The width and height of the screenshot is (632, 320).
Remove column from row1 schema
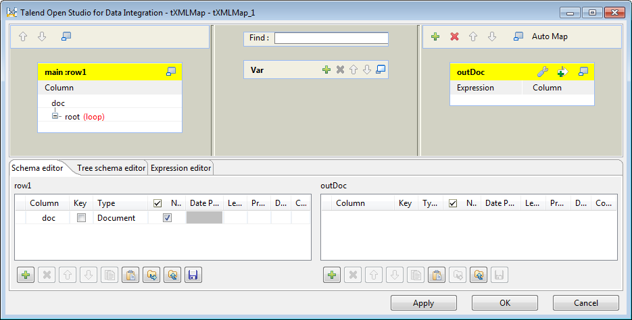47,275
